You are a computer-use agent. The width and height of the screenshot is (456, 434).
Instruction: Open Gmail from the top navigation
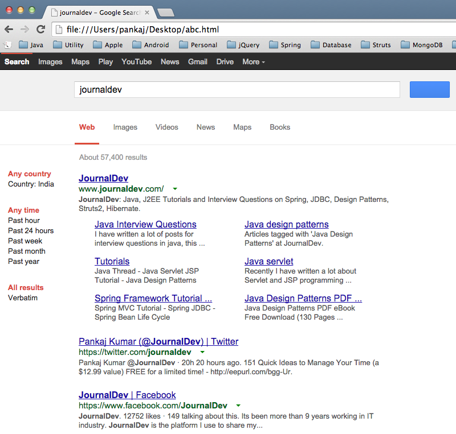click(197, 62)
